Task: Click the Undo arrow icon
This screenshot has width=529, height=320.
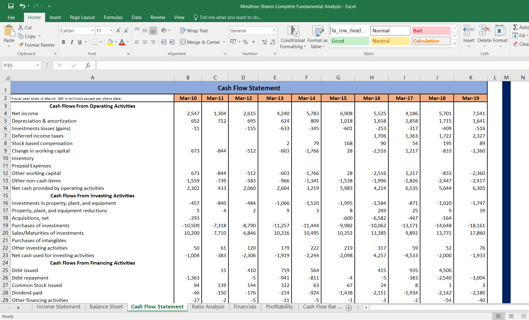Action: (x=22, y=6)
